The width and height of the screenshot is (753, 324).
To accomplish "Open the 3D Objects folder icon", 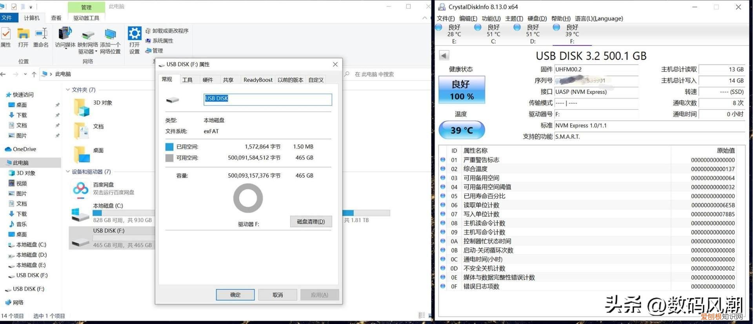I will point(82,107).
